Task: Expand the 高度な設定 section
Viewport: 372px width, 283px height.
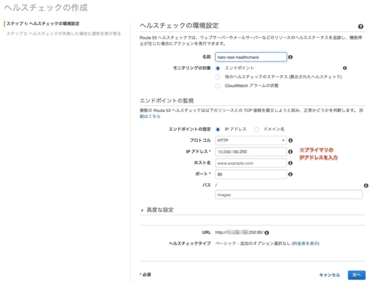Action: coord(158,210)
